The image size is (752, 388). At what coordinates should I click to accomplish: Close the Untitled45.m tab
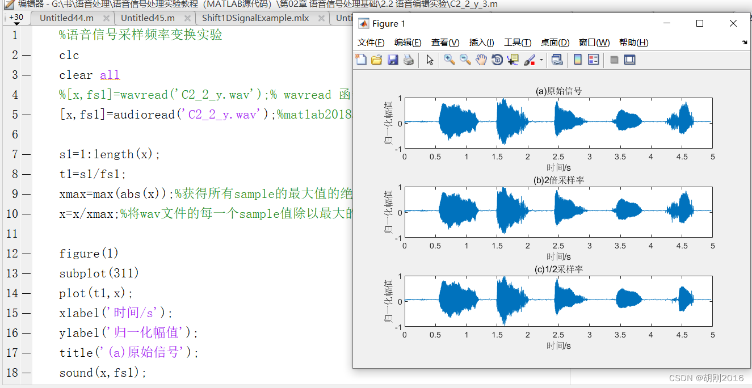[x=186, y=18]
